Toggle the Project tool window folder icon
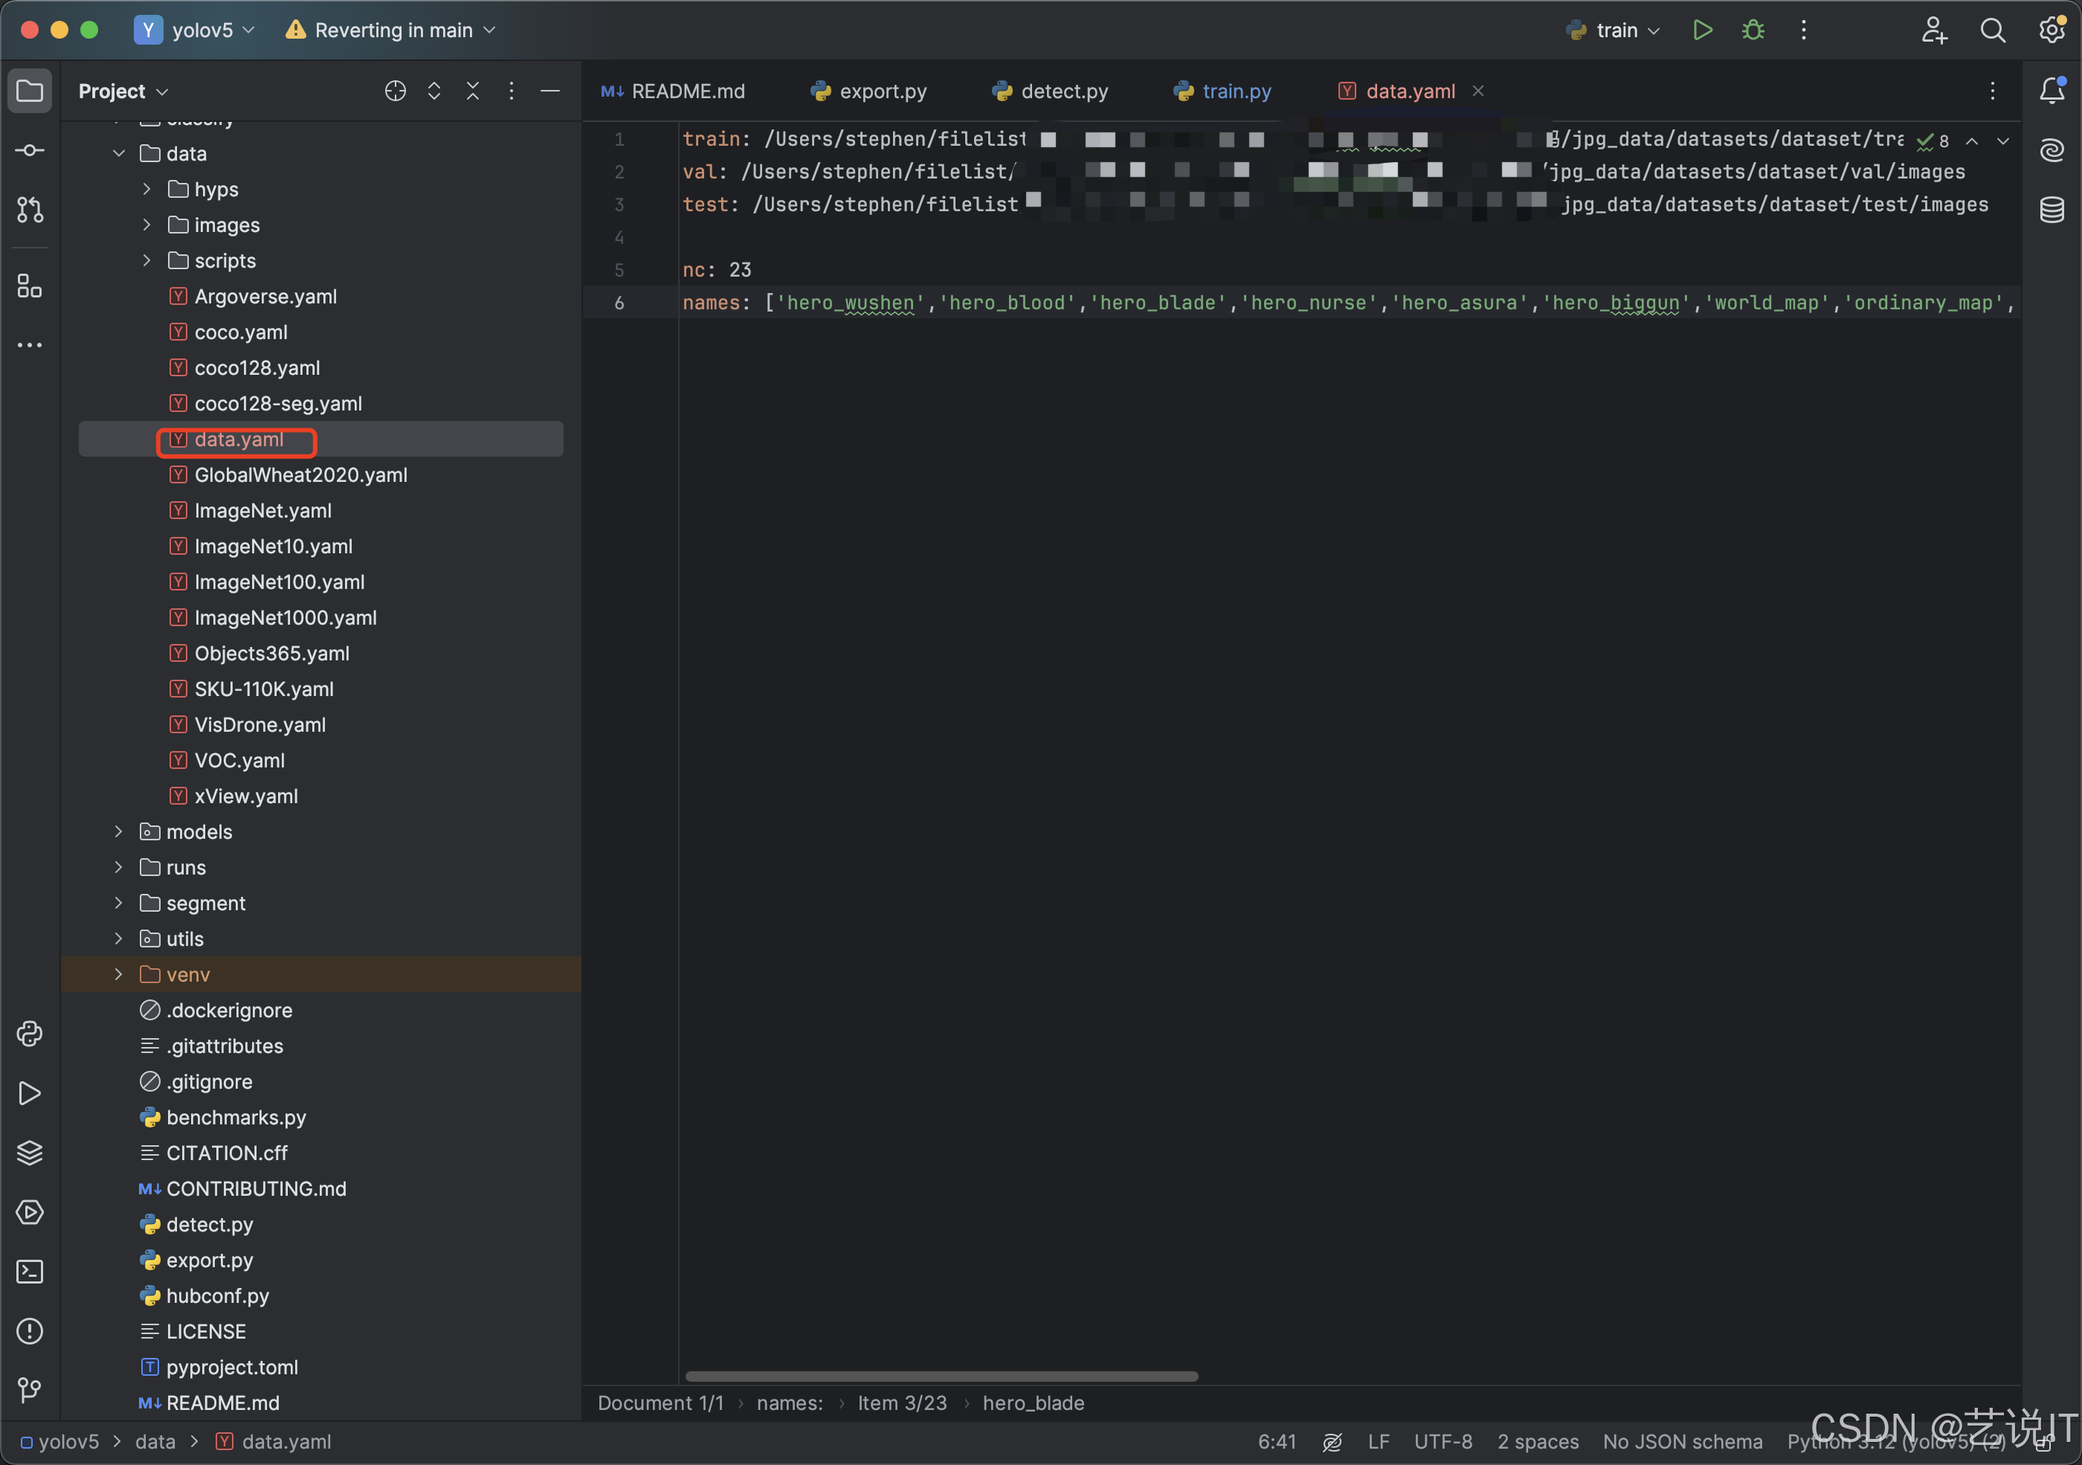The height and width of the screenshot is (1465, 2082). coord(29,91)
